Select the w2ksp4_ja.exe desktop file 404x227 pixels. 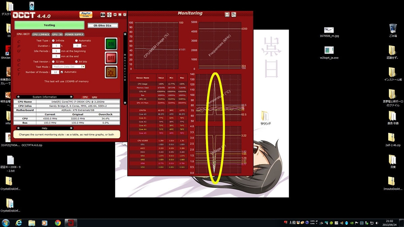[x=329, y=52]
